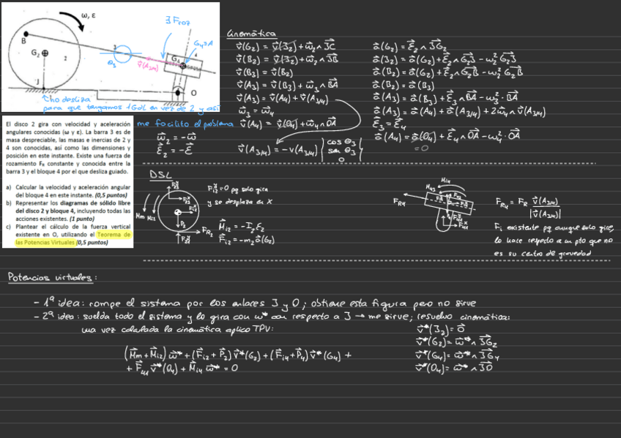Click the blue "no desliza" note
The width and height of the screenshot is (621, 438).
[x=66, y=99]
